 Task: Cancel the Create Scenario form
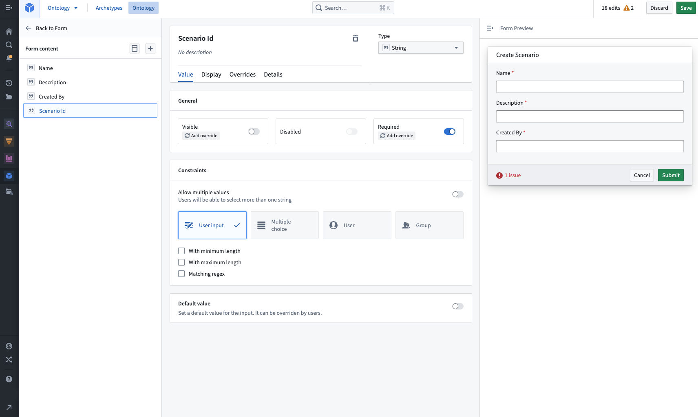[x=642, y=175]
